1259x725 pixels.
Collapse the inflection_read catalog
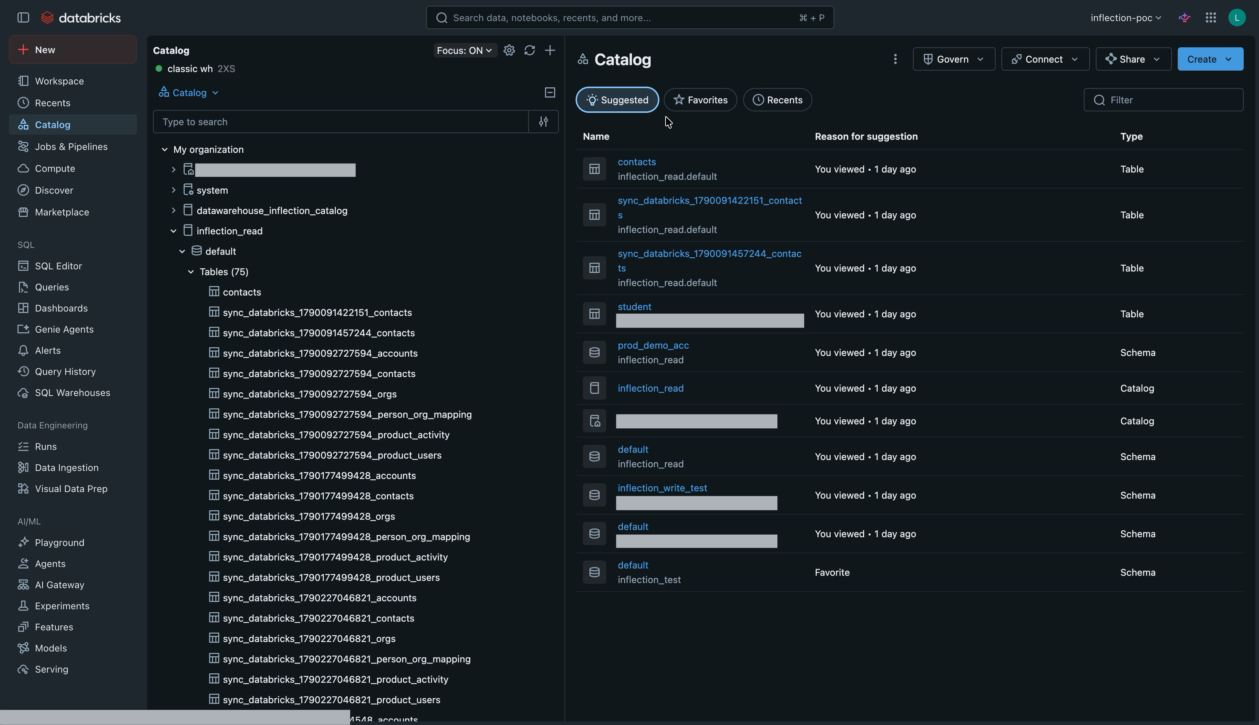(173, 231)
